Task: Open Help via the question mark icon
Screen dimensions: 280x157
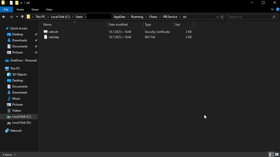Action: (x=277, y=9)
